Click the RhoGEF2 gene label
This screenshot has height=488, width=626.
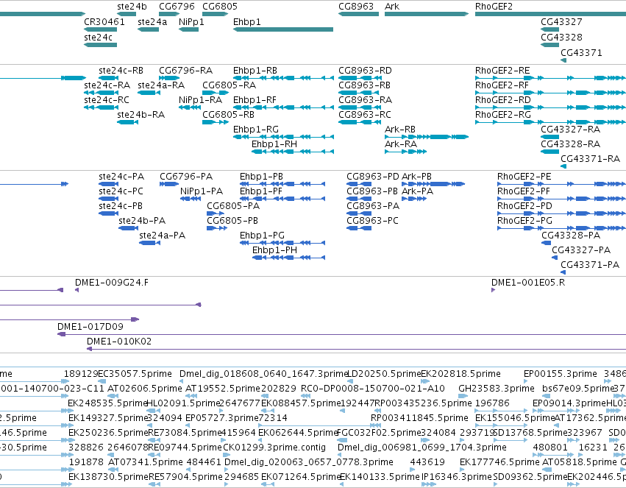click(494, 7)
